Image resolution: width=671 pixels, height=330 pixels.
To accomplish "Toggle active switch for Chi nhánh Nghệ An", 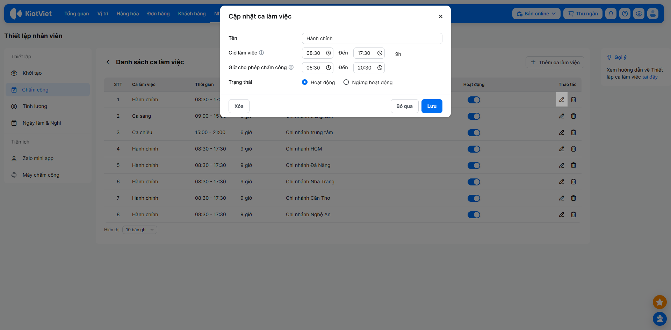I will pos(474,215).
